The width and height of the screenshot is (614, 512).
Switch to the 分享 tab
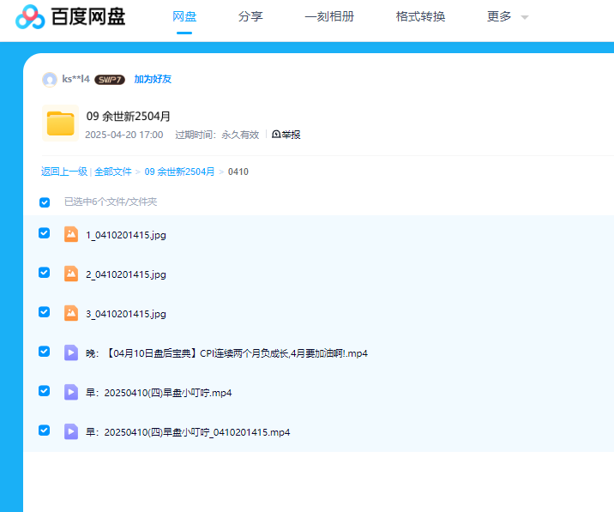pyautogui.click(x=250, y=17)
